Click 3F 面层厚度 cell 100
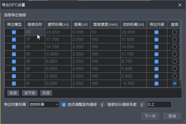The width and height of the screenshot is (186, 124). [105, 69]
